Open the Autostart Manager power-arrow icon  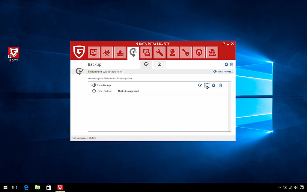point(199,52)
